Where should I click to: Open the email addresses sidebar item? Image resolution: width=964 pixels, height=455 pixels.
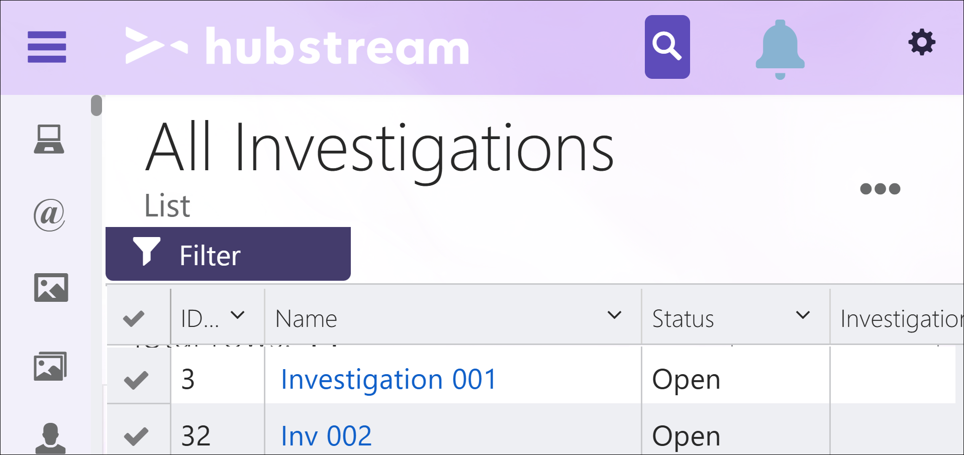[x=49, y=215]
